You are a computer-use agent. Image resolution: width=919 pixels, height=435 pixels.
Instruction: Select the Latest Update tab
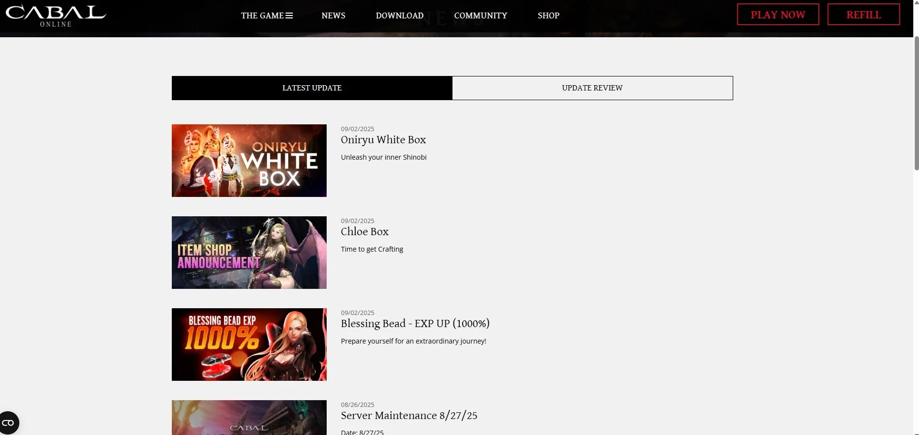pos(312,88)
